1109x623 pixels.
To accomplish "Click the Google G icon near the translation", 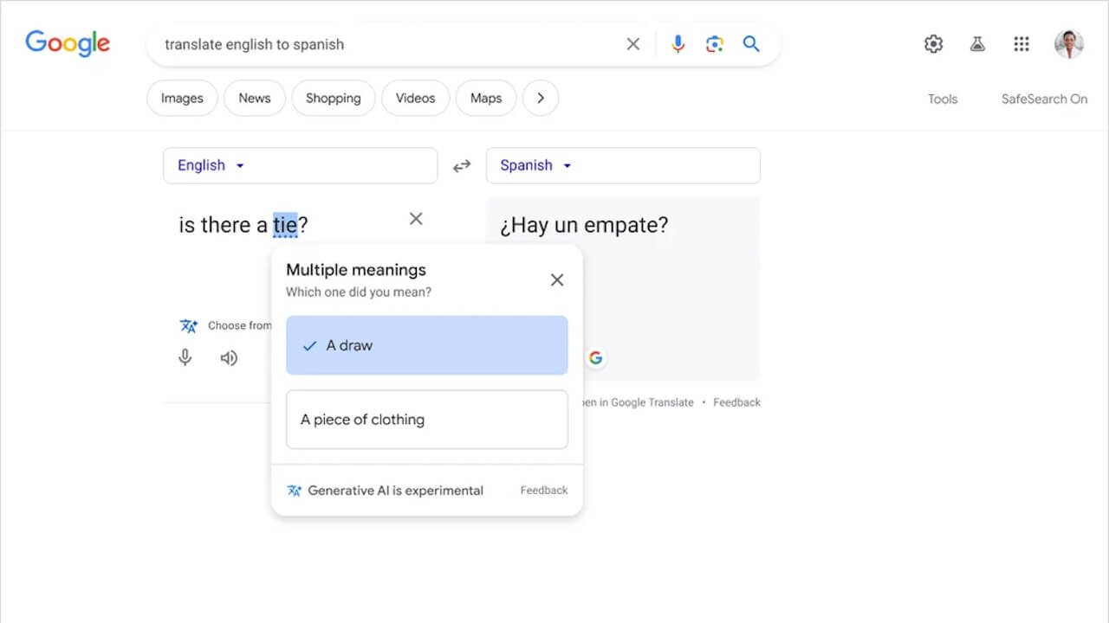I will [x=595, y=357].
